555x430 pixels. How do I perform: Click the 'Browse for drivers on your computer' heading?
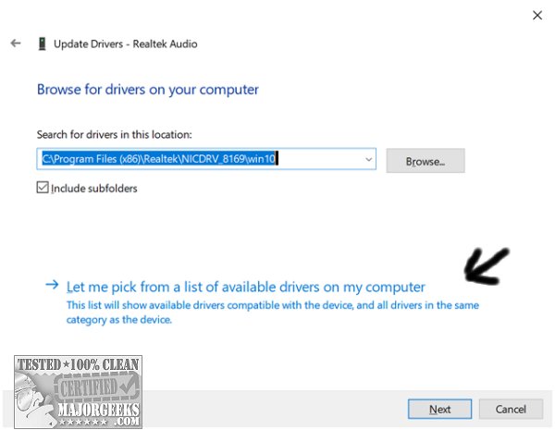(x=148, y=90)
